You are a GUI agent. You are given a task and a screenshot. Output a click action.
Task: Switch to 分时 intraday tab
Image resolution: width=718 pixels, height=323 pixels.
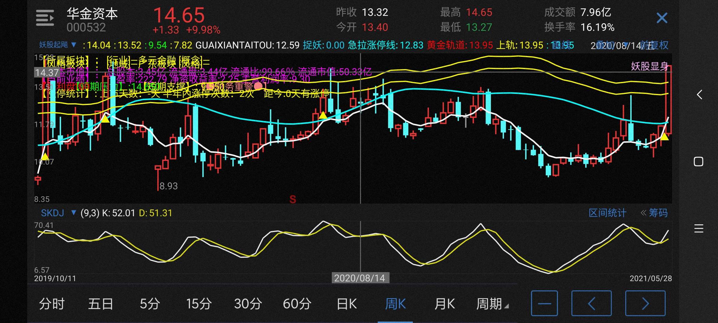click(52, 304)
